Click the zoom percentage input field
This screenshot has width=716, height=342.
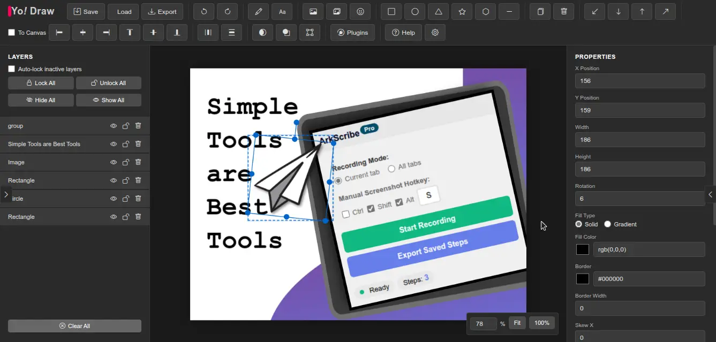point(483,323)
